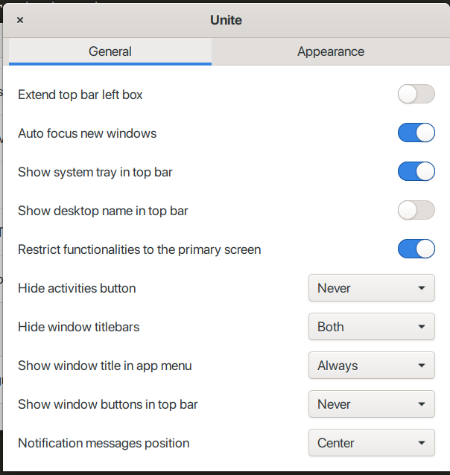450x475 pixels.
Task: Enable Show desktop name in top bar
Action: click(x=416, y=210)
